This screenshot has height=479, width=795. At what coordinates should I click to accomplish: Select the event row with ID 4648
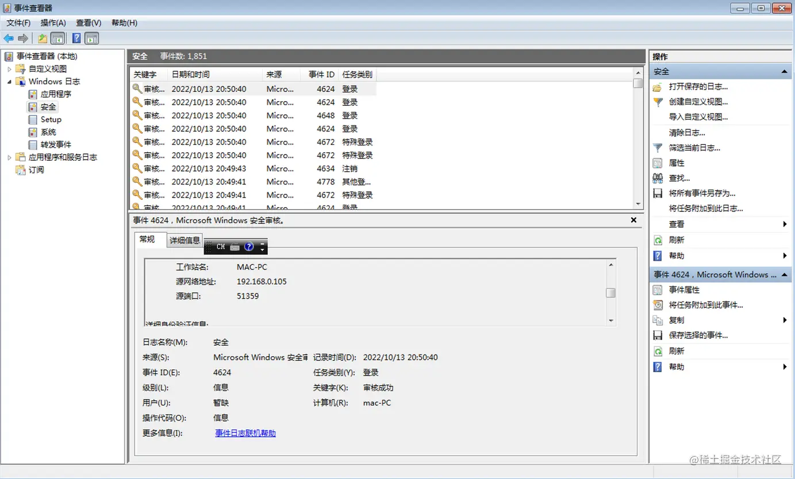254,115
